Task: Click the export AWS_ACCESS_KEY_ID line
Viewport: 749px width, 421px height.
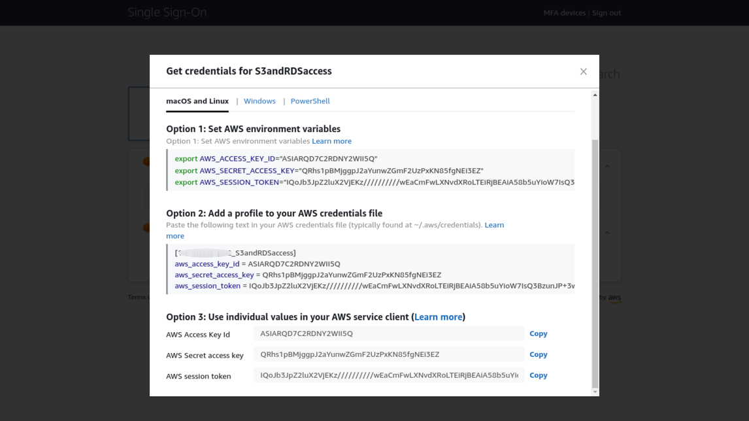Action: tap(276, 159)
